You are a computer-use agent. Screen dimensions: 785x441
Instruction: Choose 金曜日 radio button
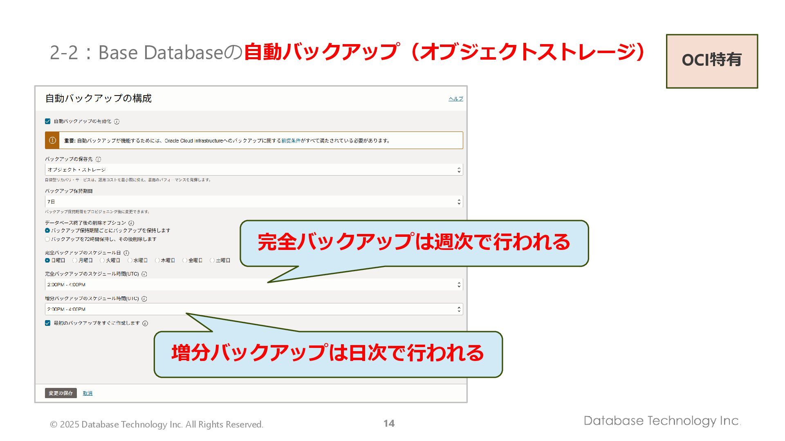(x=185, y=261)
